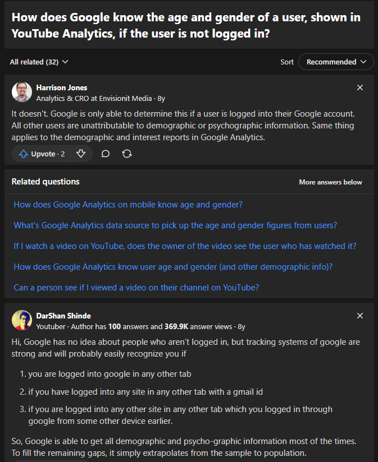Click list item about logging in with a gmail id
378x462 pixels.
point(145,392)
